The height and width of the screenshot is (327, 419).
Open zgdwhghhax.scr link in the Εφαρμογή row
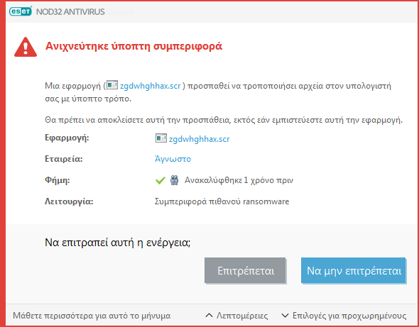(200, 139)
